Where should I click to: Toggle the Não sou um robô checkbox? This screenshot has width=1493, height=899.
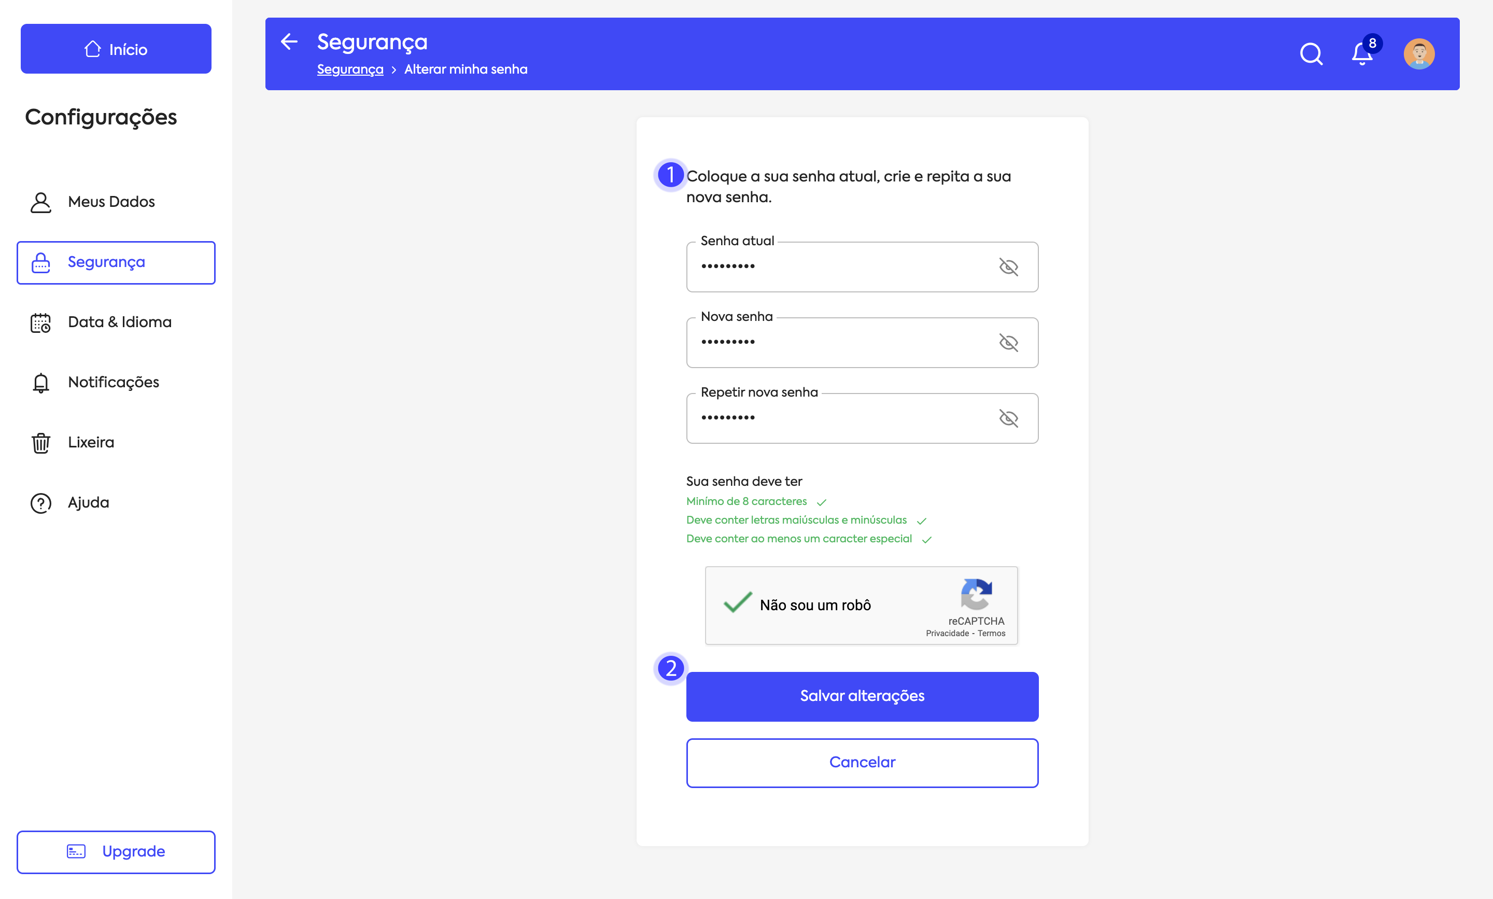click(x=738, y=603)
